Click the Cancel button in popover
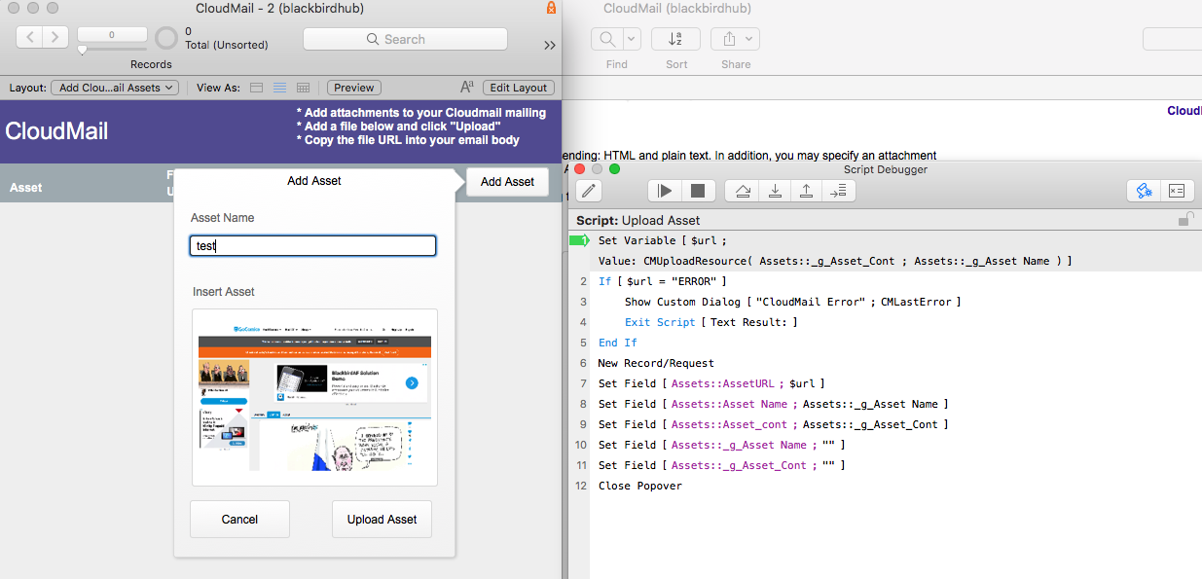Screen dimensions: 1202x579 (239, 519)
